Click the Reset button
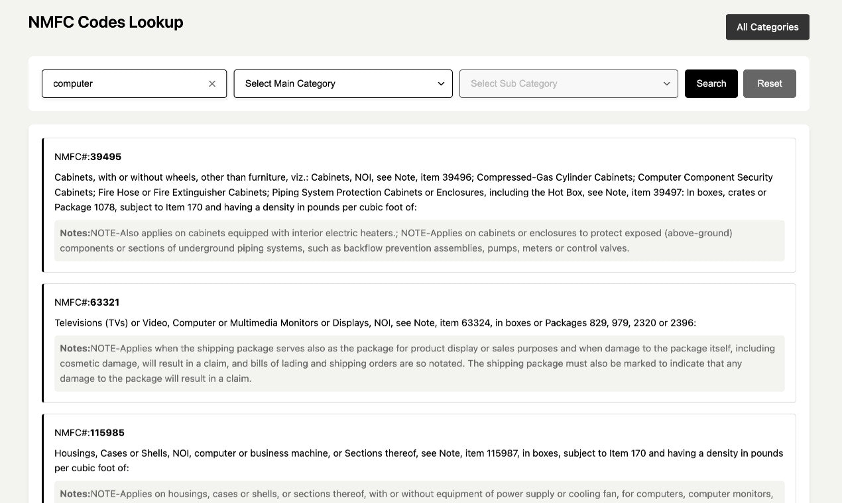The image size is (842, 503). pos(770,83)
